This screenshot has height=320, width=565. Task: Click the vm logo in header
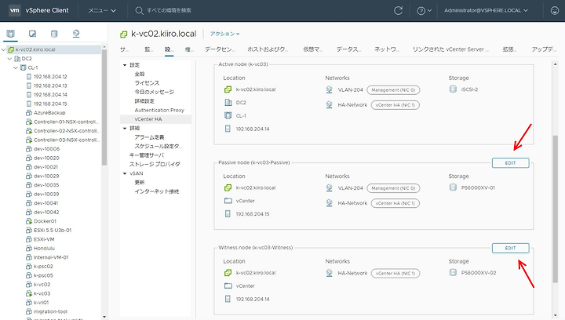pos(14,10)
